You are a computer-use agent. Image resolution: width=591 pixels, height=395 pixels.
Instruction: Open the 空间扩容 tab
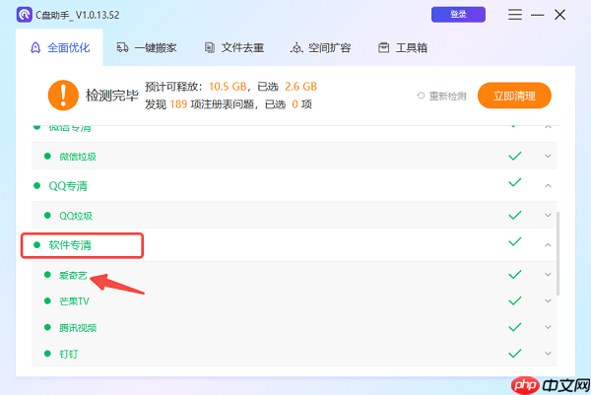tap(321, 48)
